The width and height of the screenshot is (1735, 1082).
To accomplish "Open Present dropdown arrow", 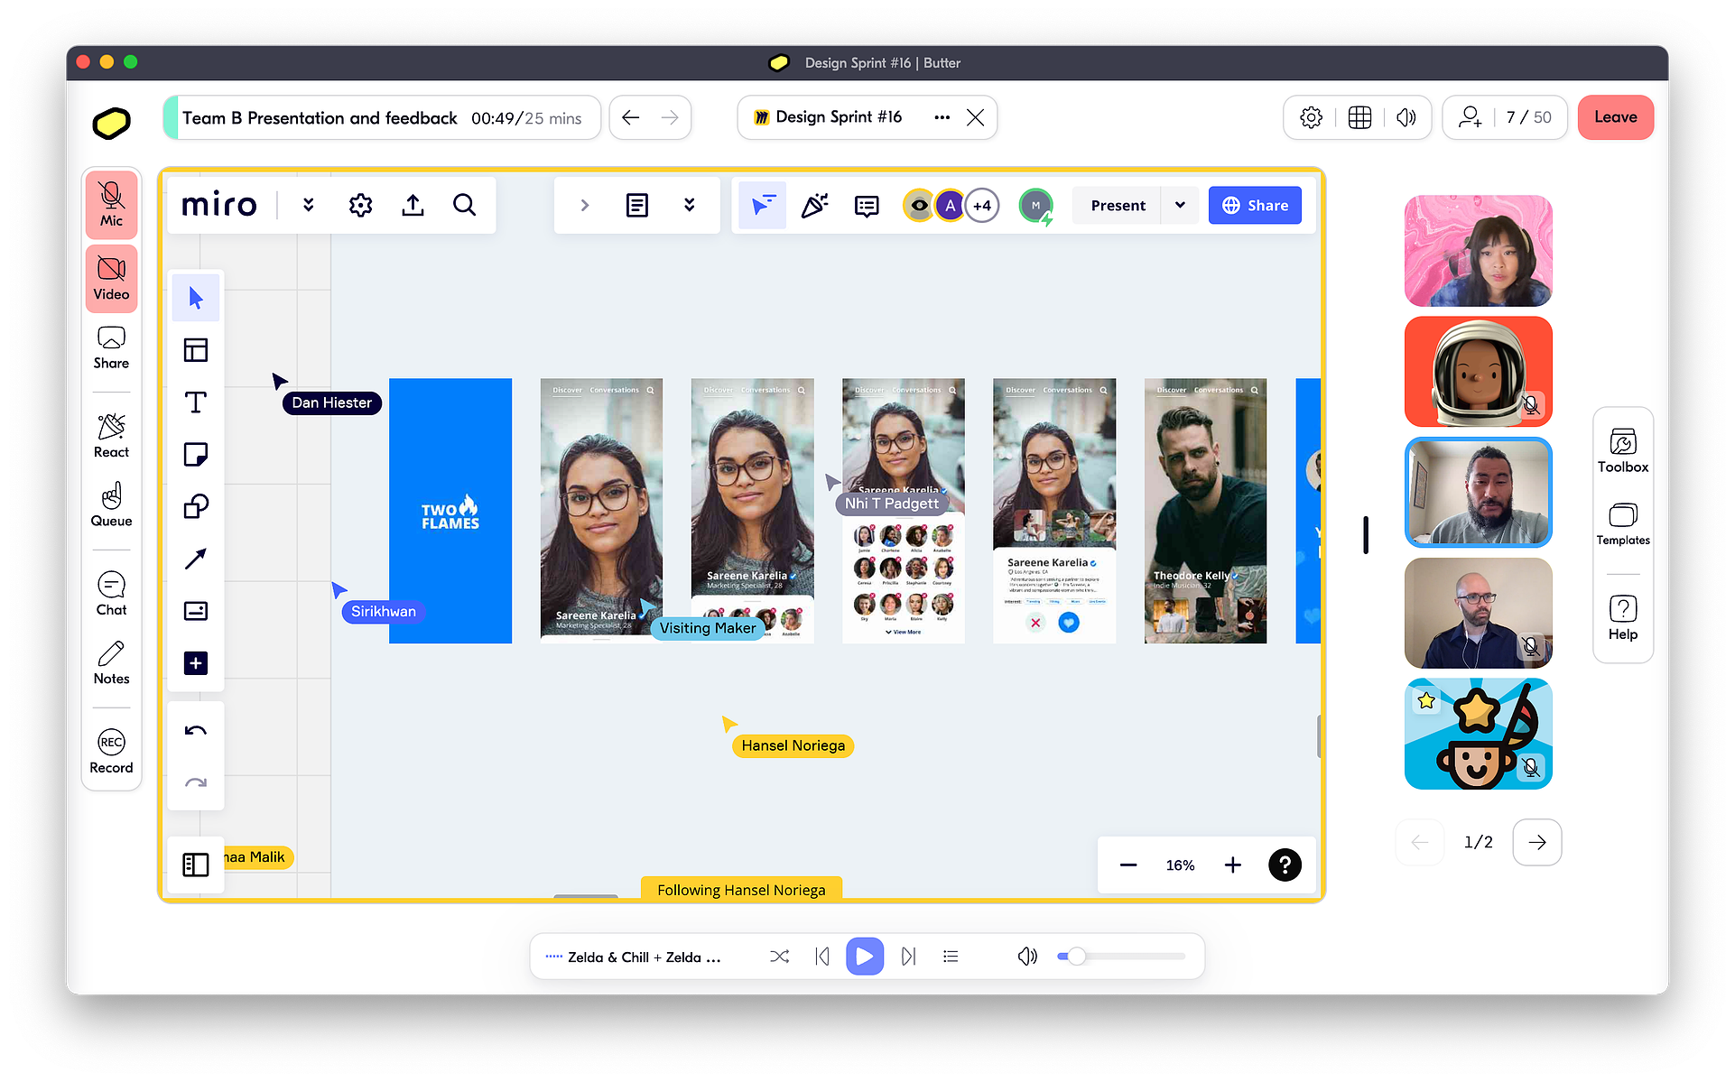I will 1180,205.
